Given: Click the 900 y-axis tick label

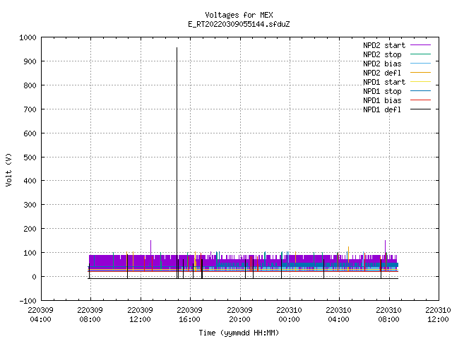Looking at the screenshot, I should pos(30,61).
